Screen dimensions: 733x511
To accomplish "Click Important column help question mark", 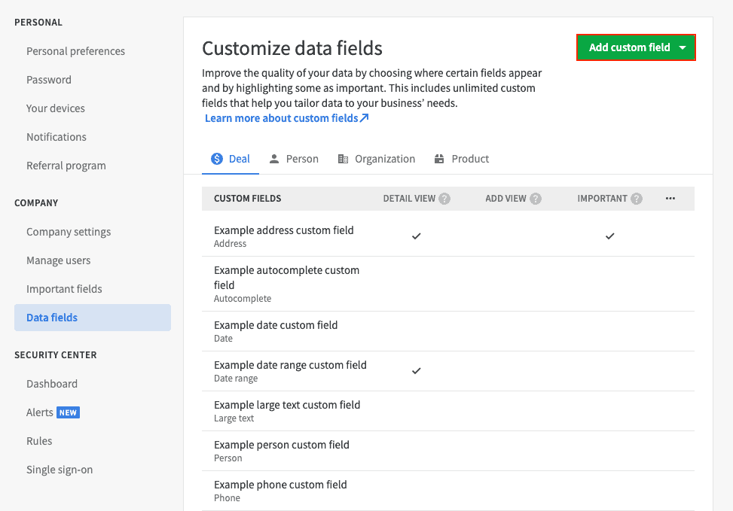I will [637, 199].
